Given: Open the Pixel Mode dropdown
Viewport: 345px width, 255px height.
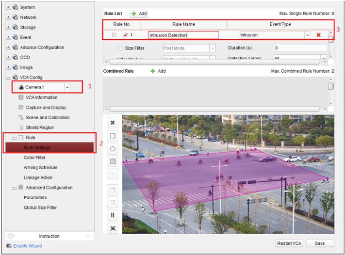Looking at the screenshot, I should click(213, 48).
